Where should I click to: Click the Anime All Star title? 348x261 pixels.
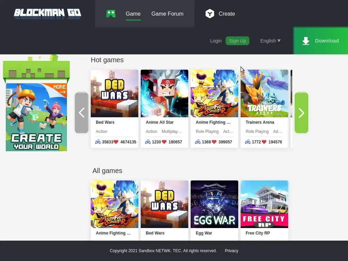click(160, 122)
